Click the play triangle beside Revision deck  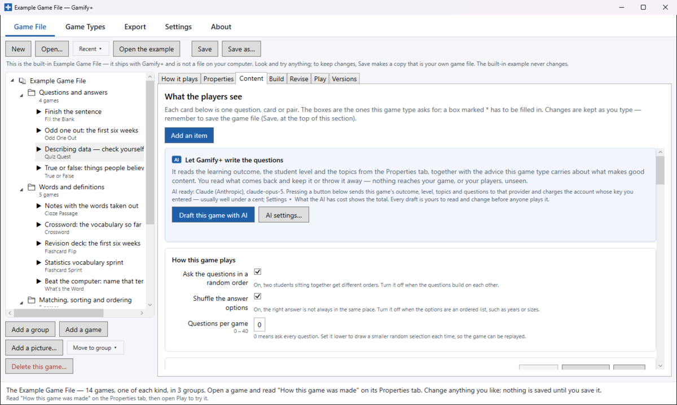39,243
